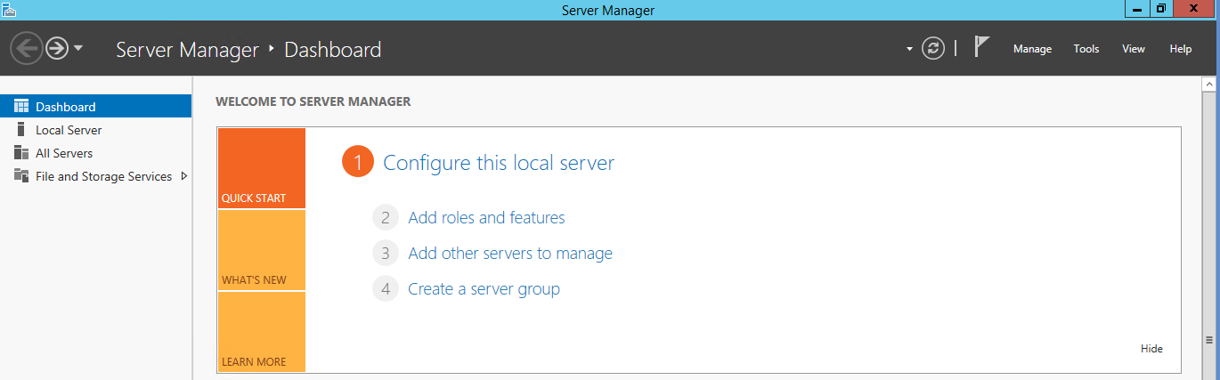This screenshot has height=380, width=1220.
Task: Click the WELCOME TO SERVER MANAGER heading
Action: coord(313,101)
